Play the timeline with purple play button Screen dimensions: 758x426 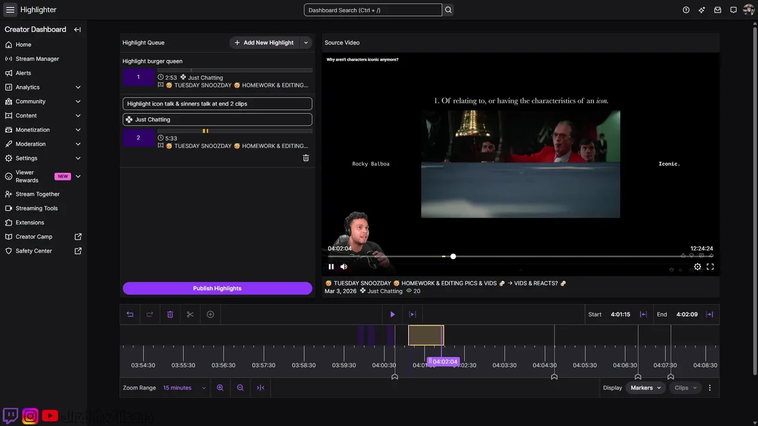coord(392,314)
